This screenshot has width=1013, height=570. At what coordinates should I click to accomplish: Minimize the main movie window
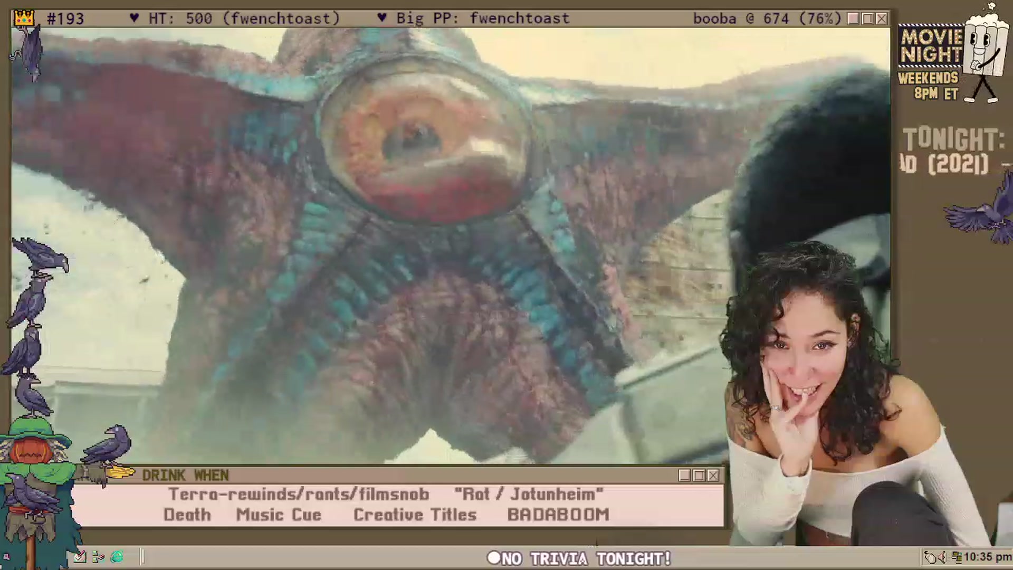point(853,18)
